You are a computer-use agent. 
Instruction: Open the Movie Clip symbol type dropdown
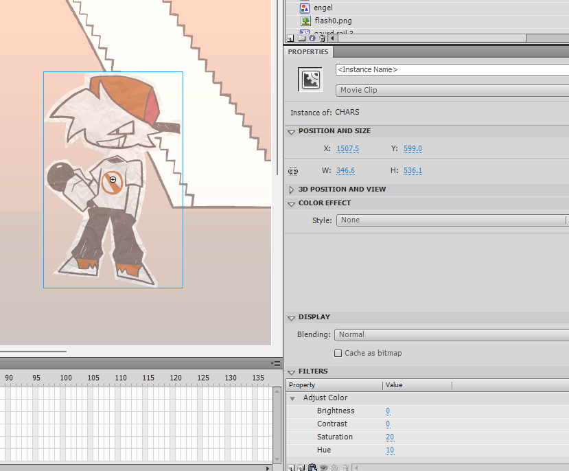click(452, 91)
